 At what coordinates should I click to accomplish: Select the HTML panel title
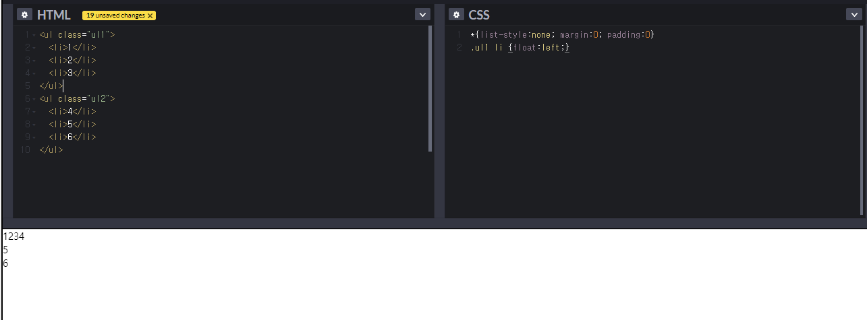53,15
